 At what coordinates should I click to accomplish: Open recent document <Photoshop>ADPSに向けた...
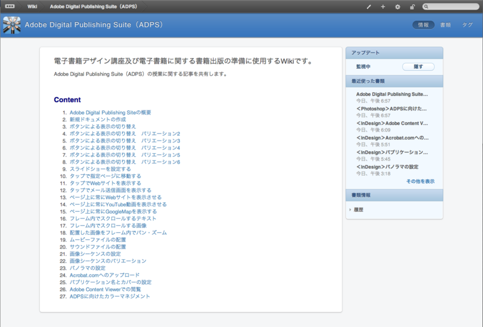391,109
